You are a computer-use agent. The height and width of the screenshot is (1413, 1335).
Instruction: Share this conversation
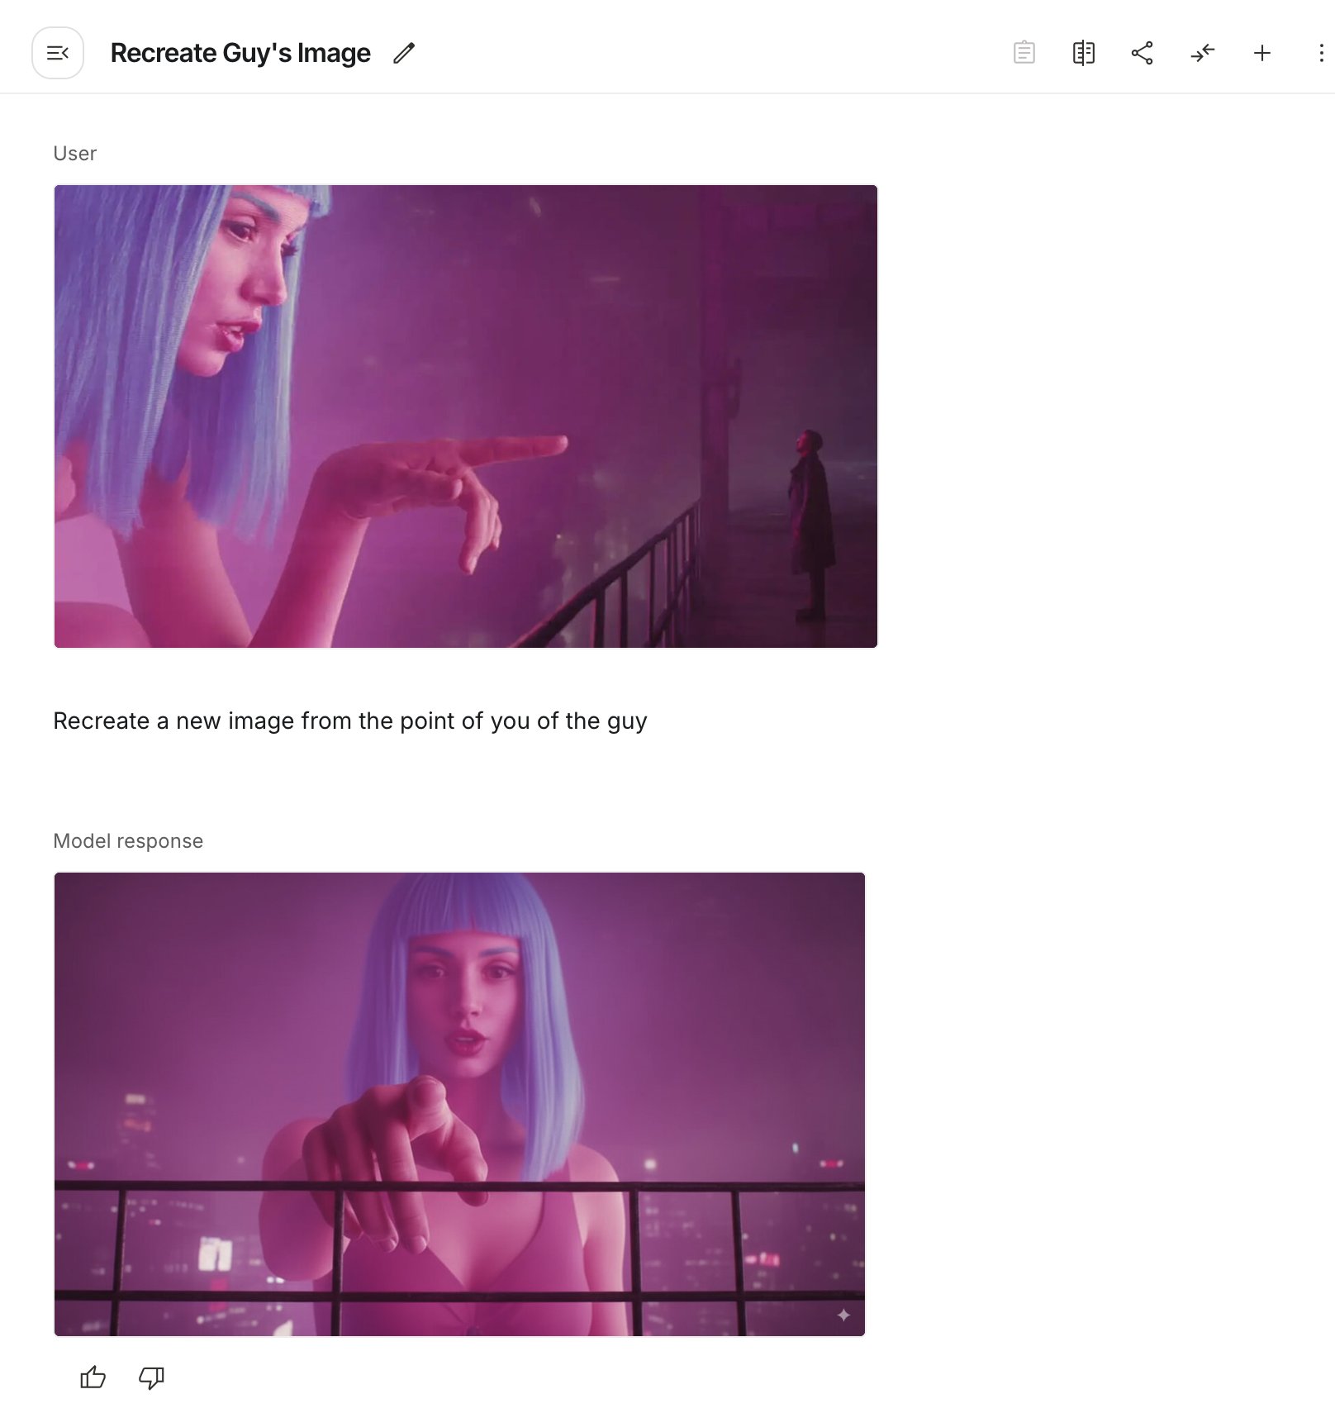click(x=1143, y=53)
